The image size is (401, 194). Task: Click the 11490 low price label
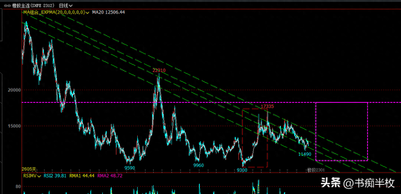305,154
